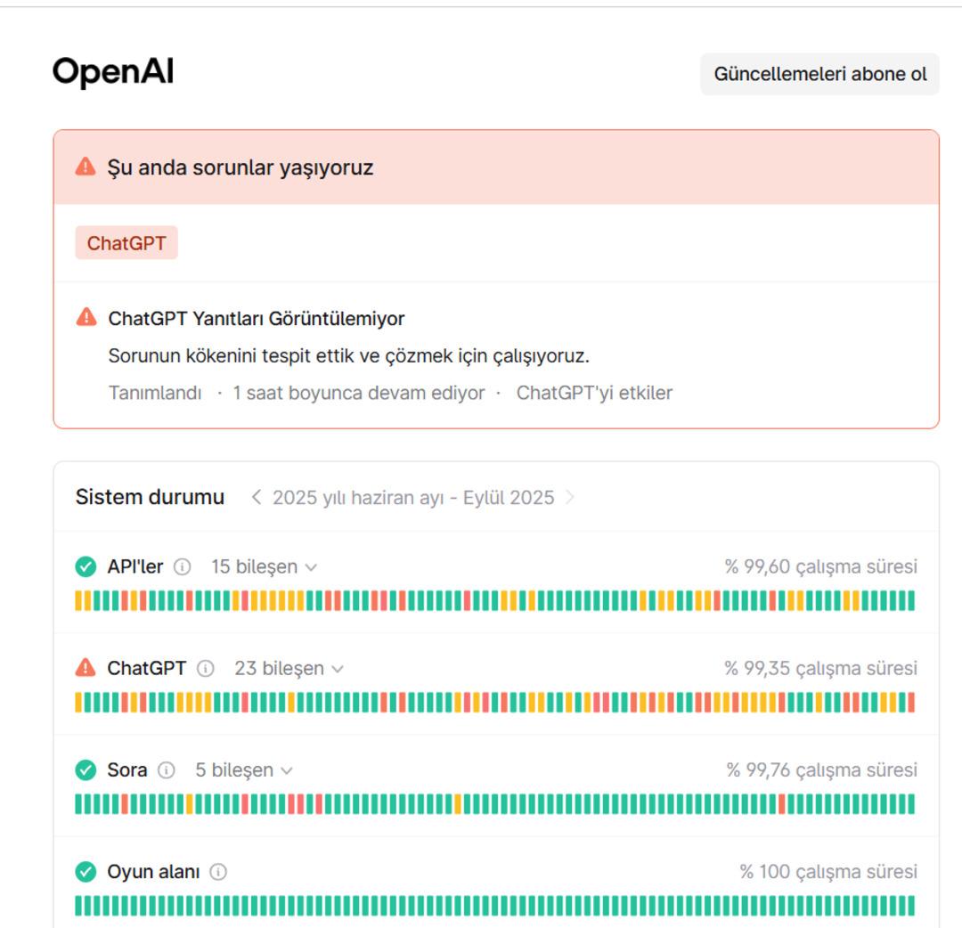Click the info icon beside Sora

pyautogui.click(x=166, y=769)
